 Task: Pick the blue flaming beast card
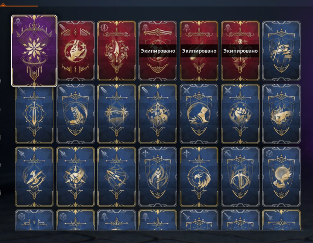[x=281, y=114]
